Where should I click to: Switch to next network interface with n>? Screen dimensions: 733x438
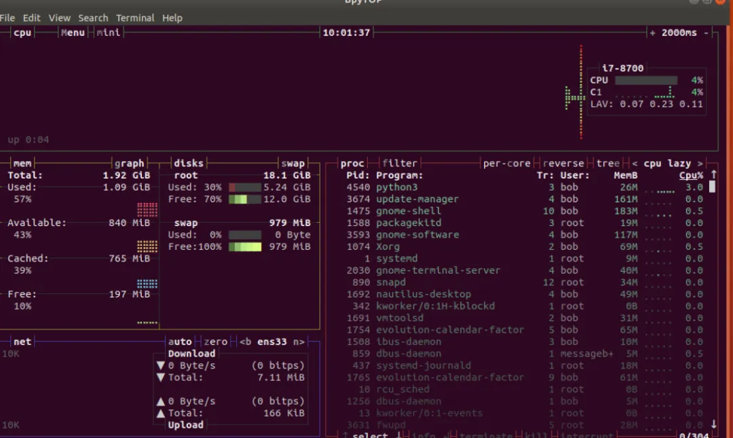299,342
